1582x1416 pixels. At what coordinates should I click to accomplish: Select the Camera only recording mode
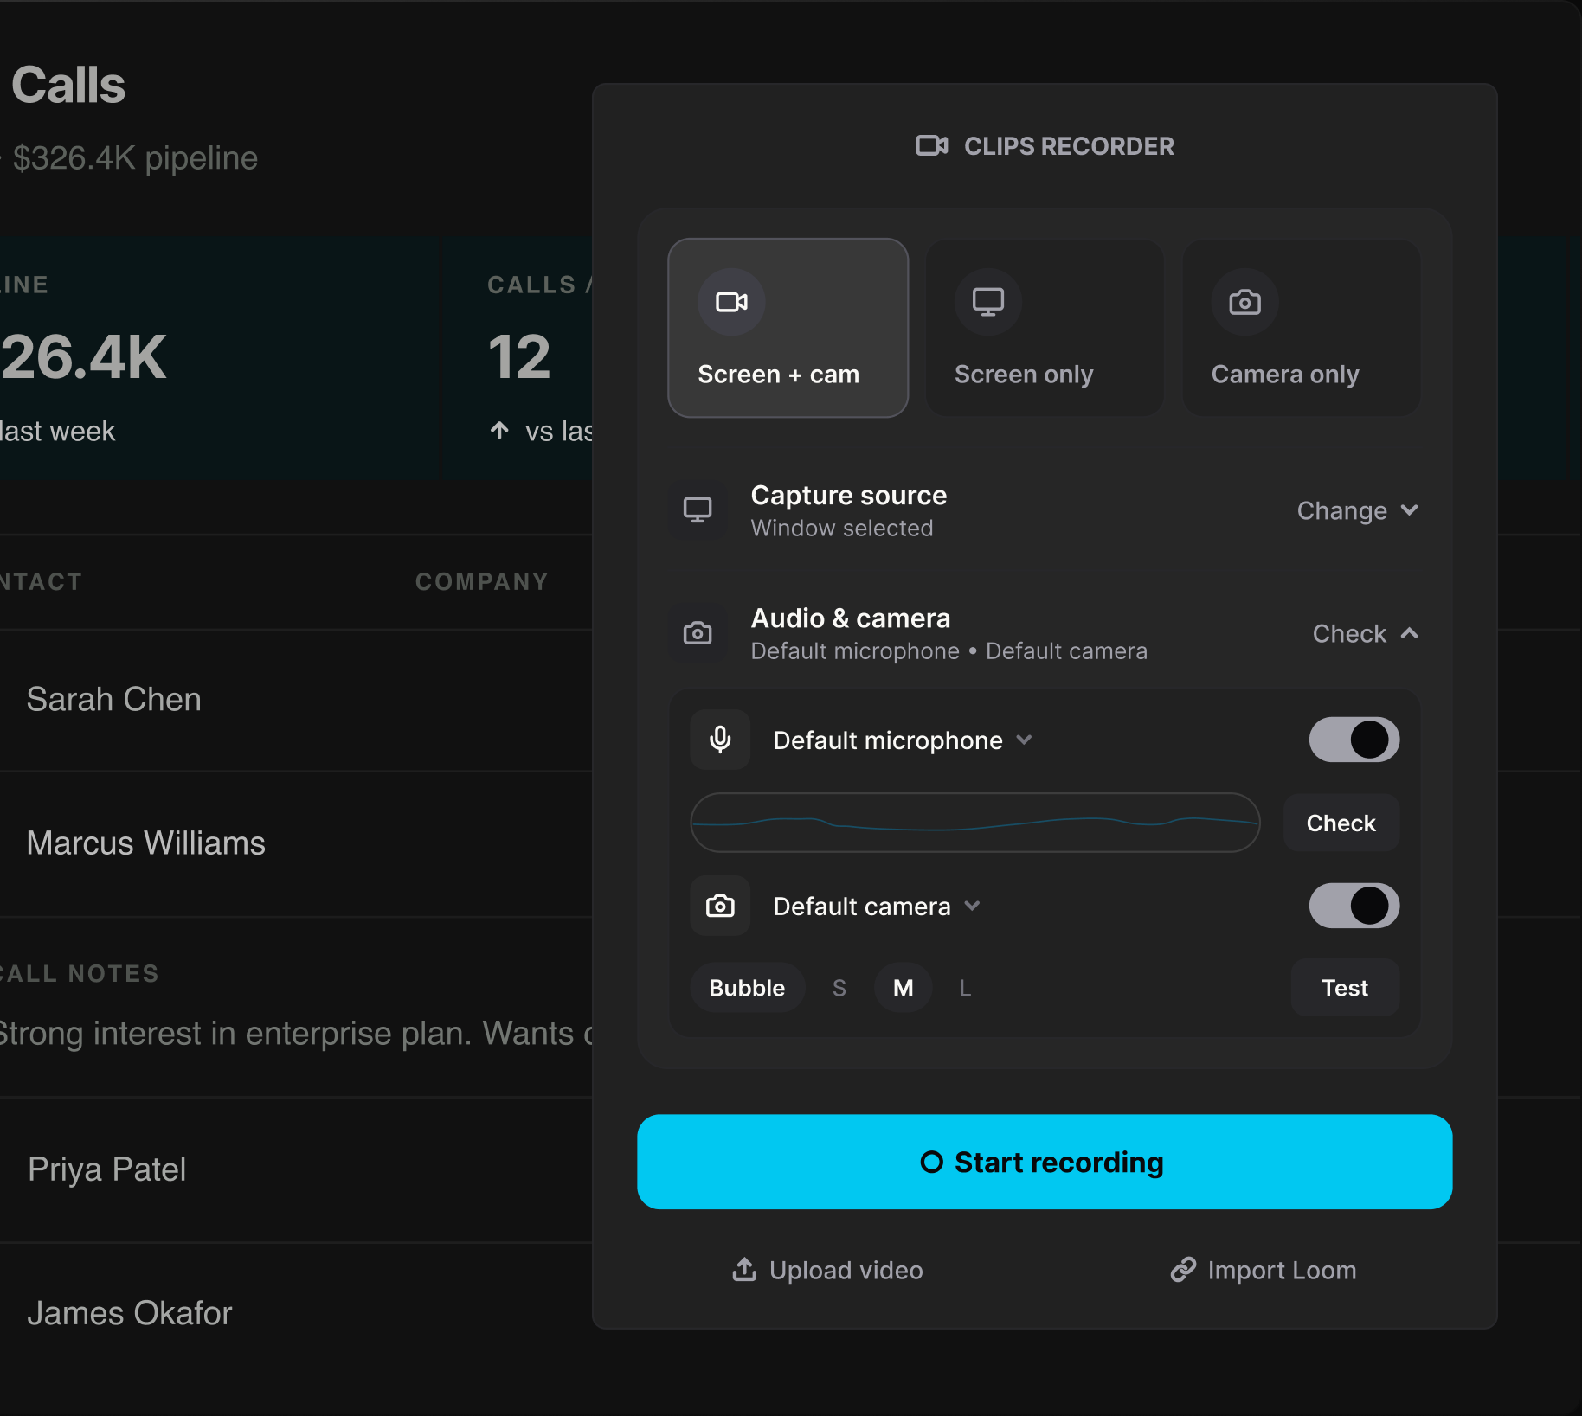tap(1302, 328)
